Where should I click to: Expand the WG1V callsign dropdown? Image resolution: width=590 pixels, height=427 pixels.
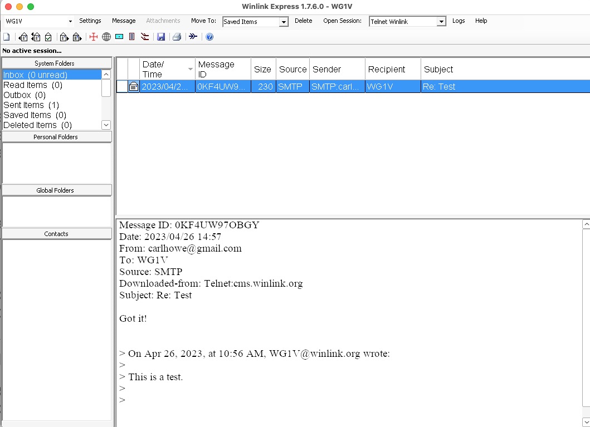pyautogui.click(x=70, y=22)
